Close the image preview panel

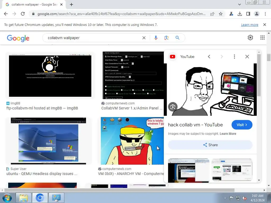click(x=247, y=57)
